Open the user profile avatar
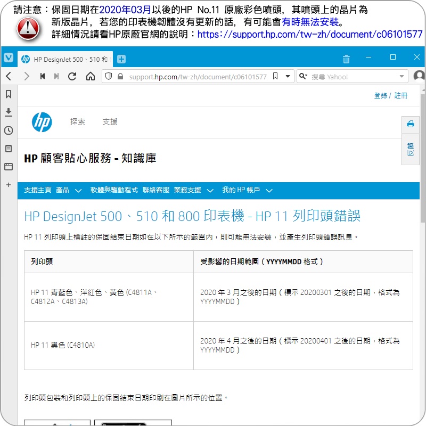 [420, 76]
